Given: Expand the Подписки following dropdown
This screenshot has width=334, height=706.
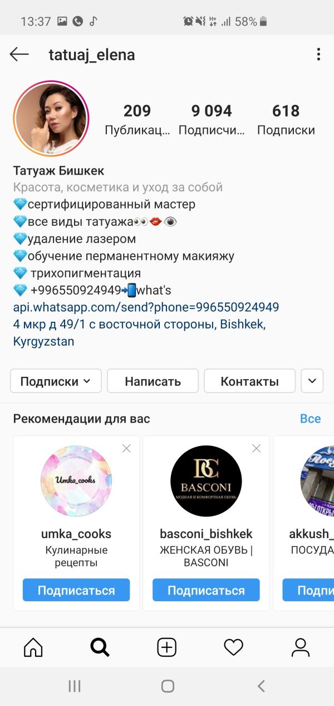Looking at the screenshot, I should pyautogui.click(x=56, y=381).
